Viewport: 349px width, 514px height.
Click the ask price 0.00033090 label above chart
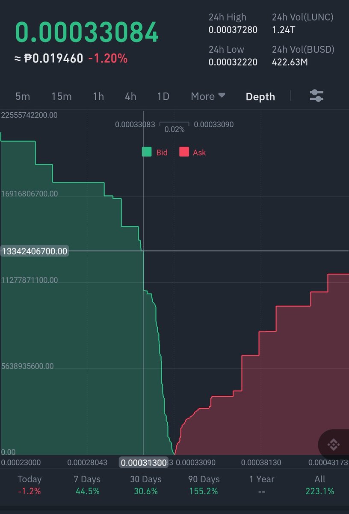pyautogui.click(x=214, y=125)
